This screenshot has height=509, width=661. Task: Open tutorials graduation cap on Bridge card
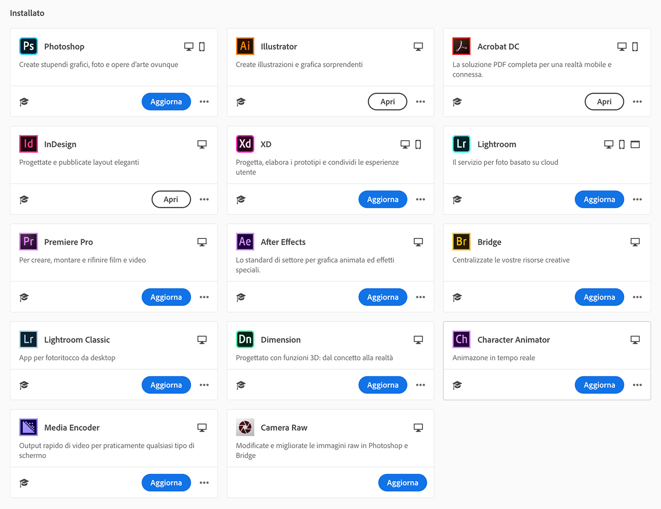coord(457,297)
